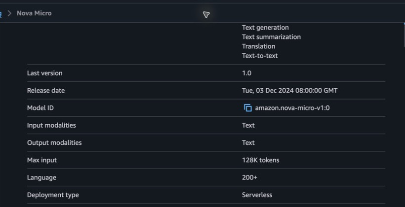
Task: Click the Max input label
Action: click(x=42, y=160)
